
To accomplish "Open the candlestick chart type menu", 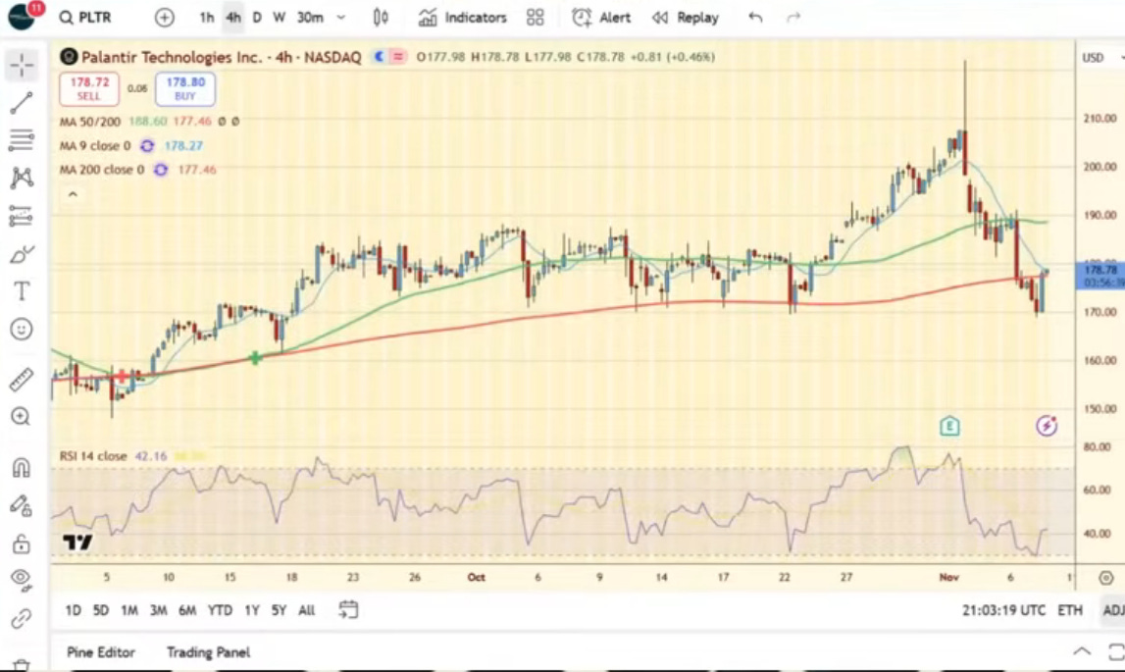I will click(381, 18).
